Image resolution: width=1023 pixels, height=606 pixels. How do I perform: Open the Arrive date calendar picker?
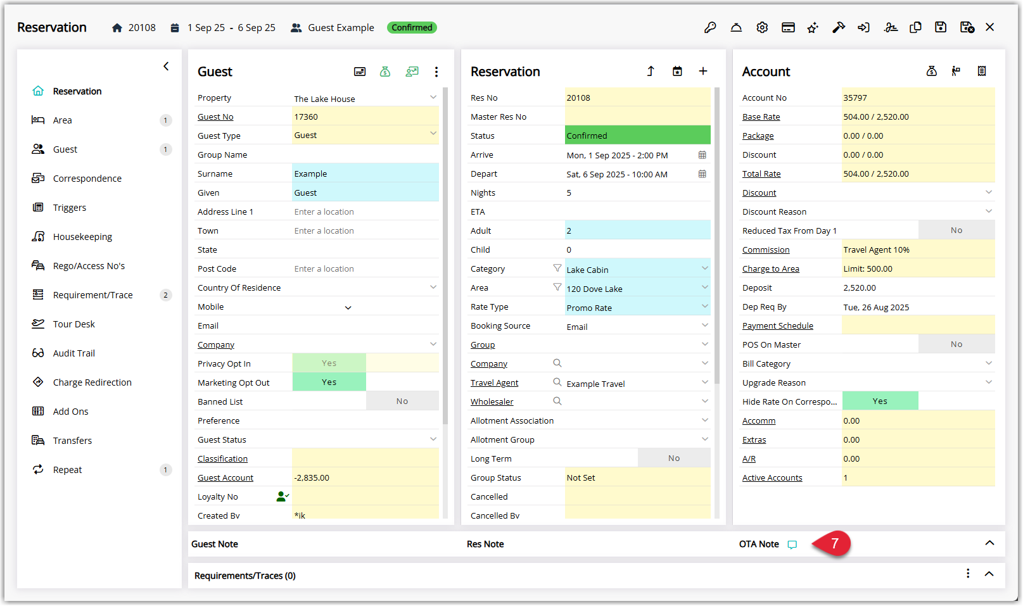(x=702, y=155)
